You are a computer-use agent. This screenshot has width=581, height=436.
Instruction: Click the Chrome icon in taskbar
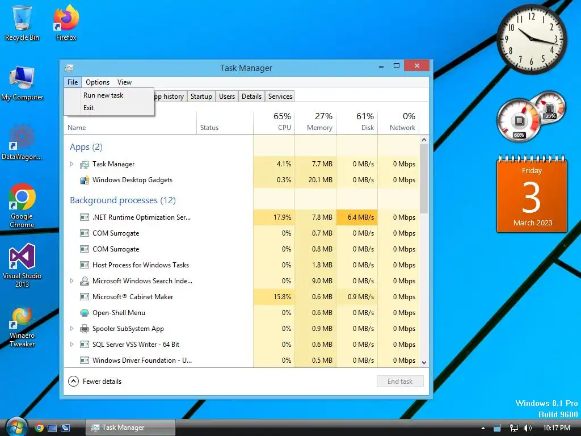point(39,428)
